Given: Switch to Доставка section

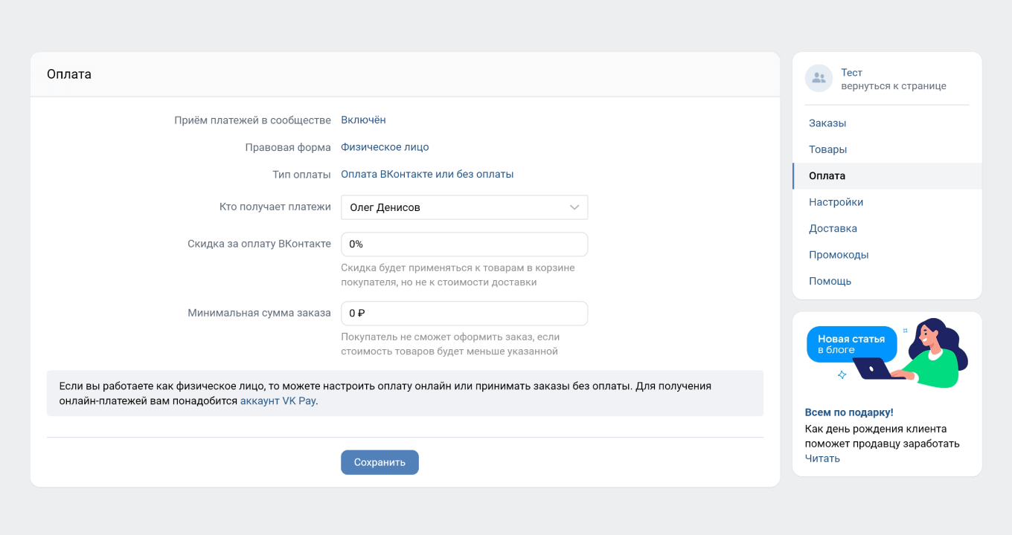Looking at the screenshot, I should 833,229.
